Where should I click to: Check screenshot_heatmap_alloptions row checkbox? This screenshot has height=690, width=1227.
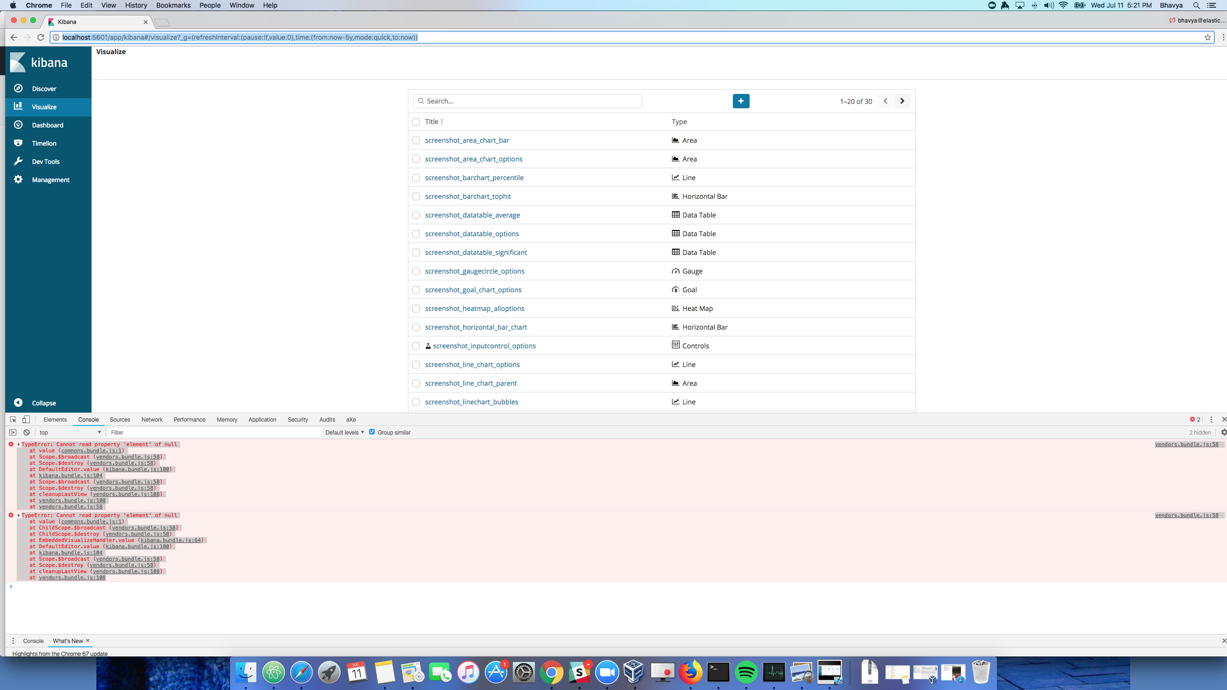(x=416, y=309)
